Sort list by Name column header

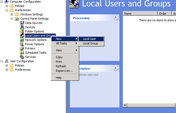click(140, 14)
